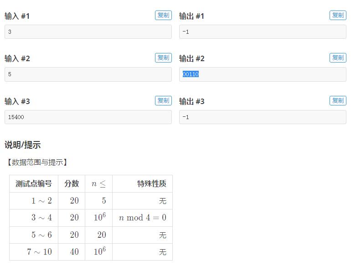This screenshot has width=356, height=272.
Task: Copy the sample input #1
Action: 163,15
